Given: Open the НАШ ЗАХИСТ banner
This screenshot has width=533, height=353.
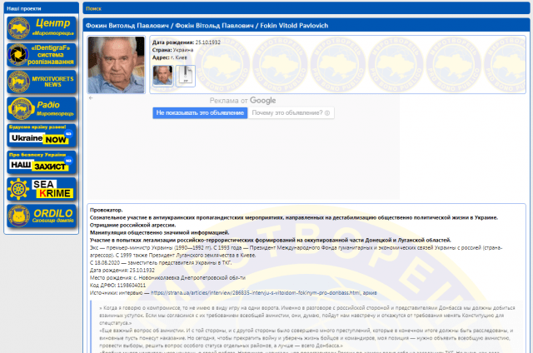Looking at the screenshot, I should 42,162.
